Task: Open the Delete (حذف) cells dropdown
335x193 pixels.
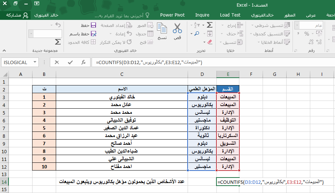Action: pos(222,34)
